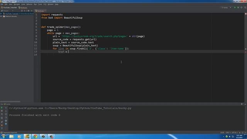Screen dimensions: 247x139
Task: Open Run panel settings gear icon
Action: pos(242,104)
